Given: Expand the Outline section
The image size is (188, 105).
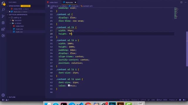Looking at the screenshot, I should click(x=8, y=97).
